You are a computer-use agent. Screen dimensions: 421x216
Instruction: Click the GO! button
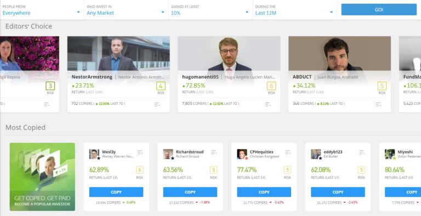point(379,10)
